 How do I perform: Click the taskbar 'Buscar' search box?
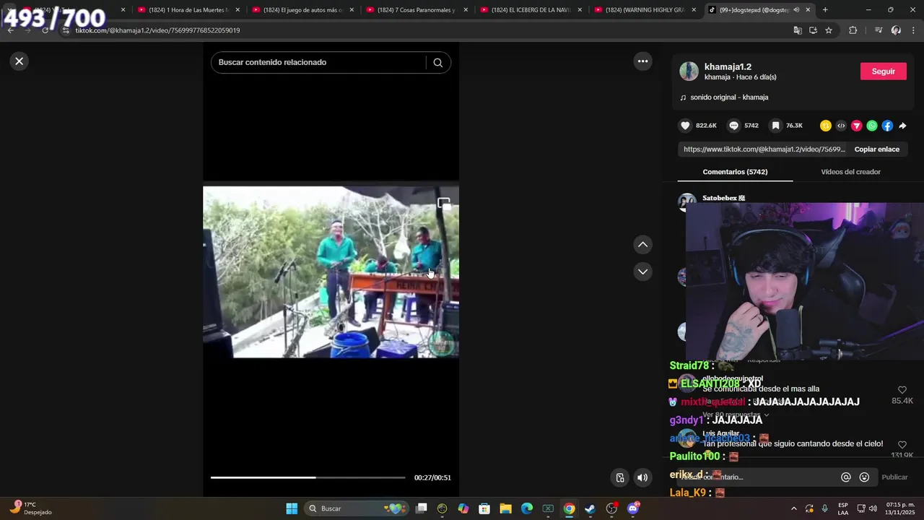coord(356,508)
